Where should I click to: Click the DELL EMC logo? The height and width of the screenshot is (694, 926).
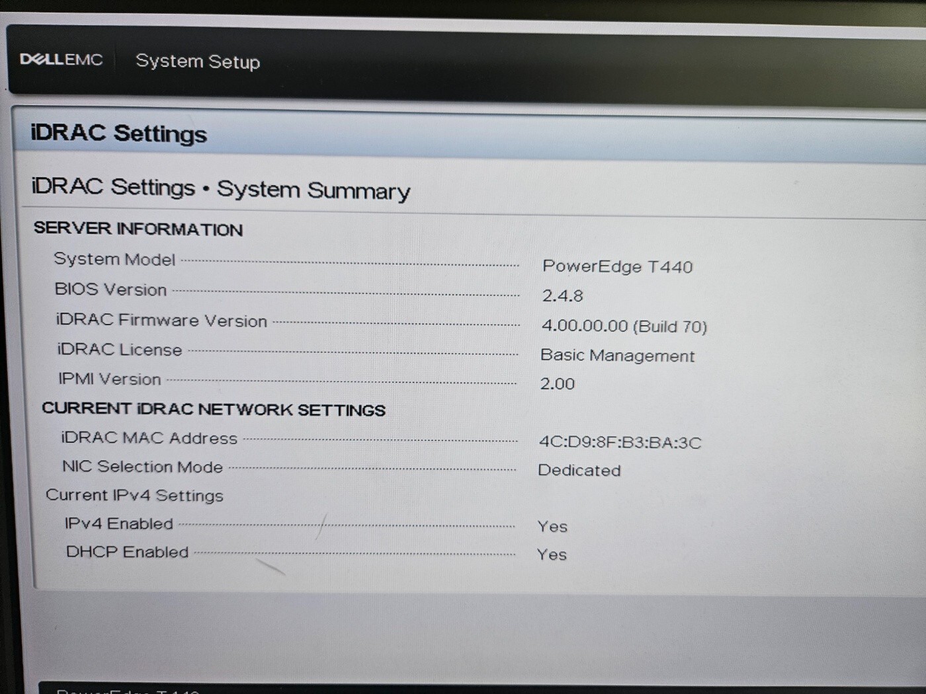pos(62,59)
